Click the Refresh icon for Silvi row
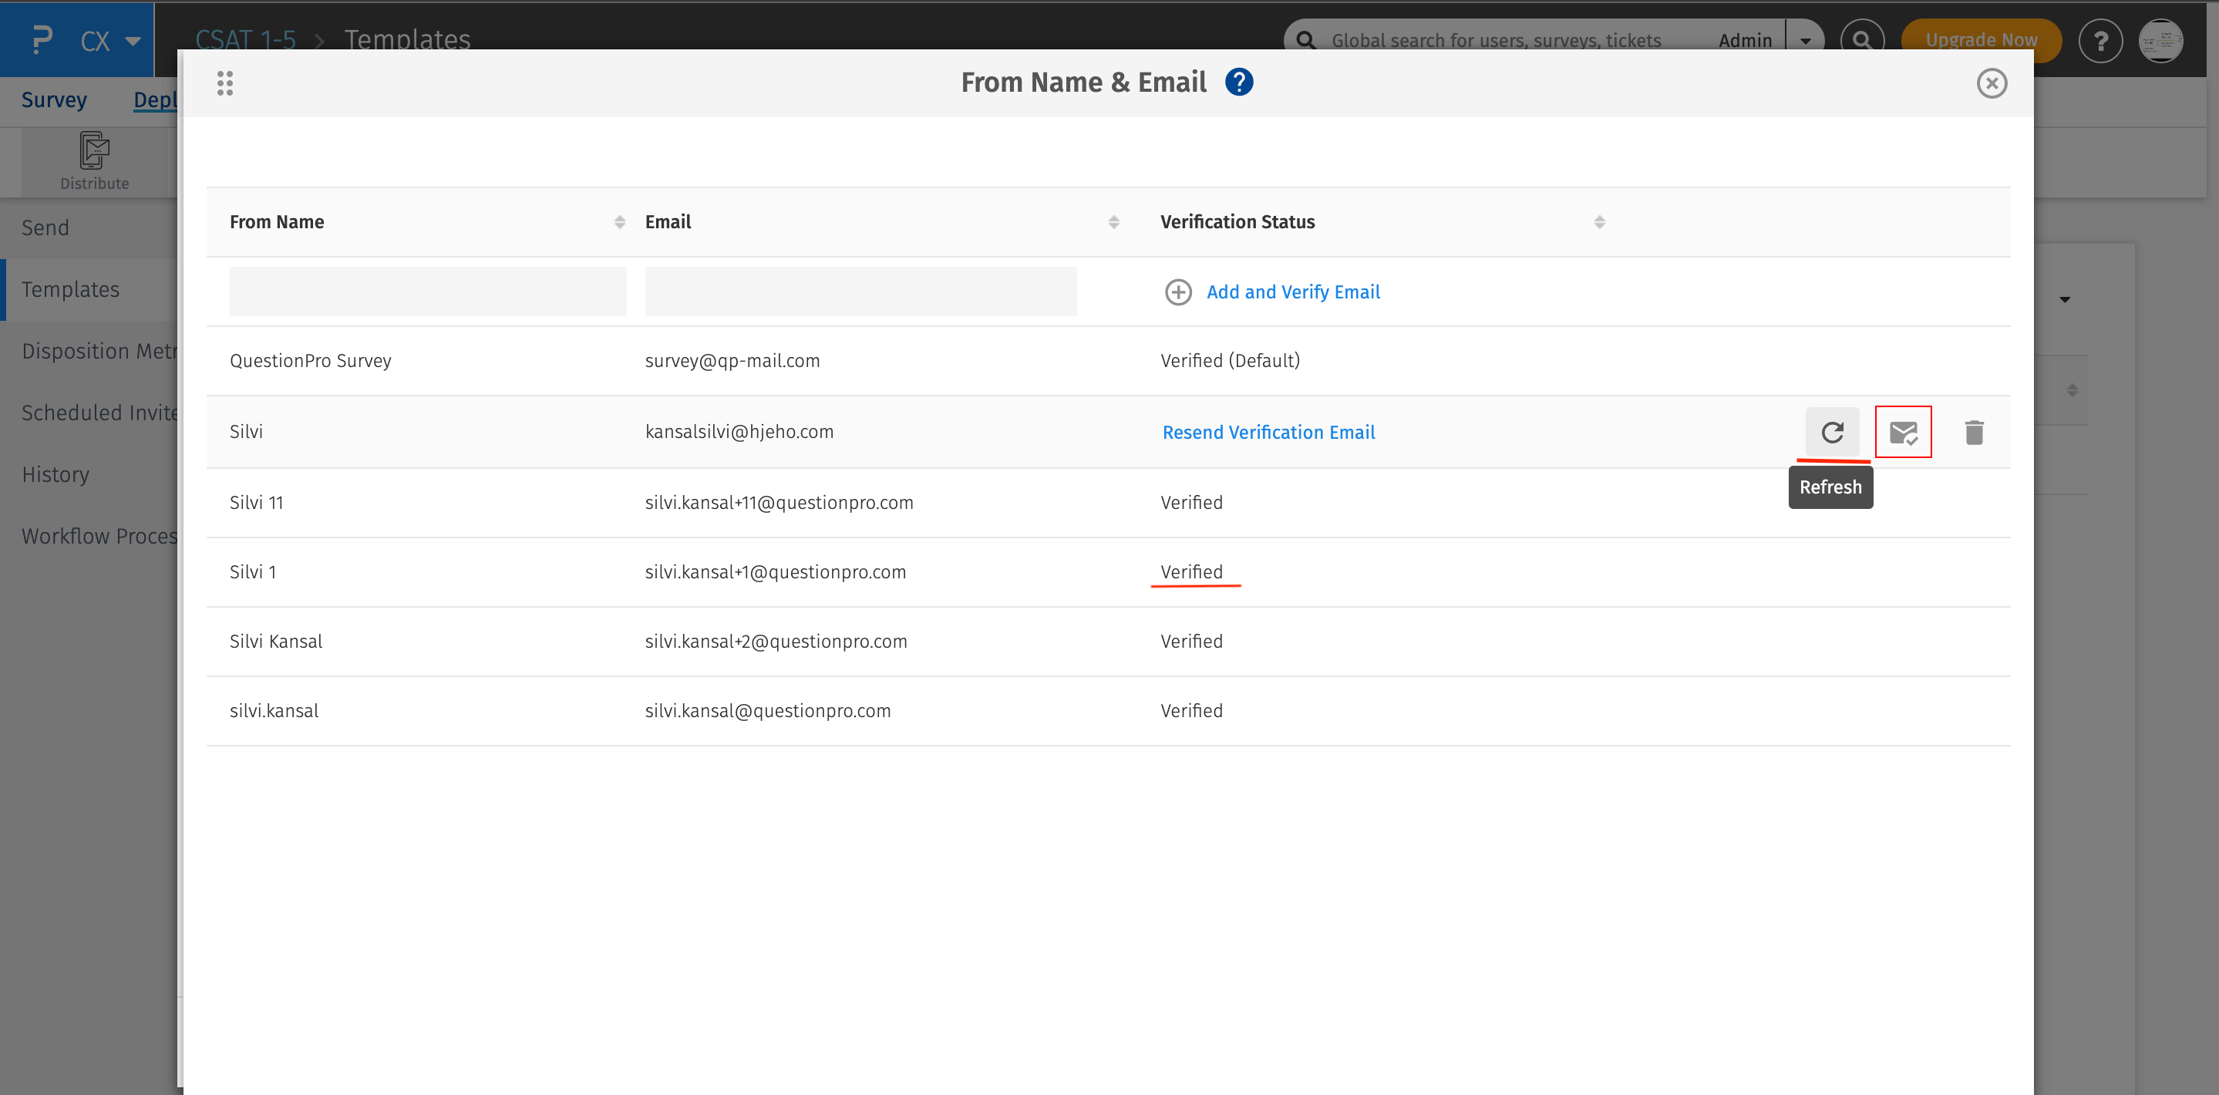Viewport: 2219px width, 1095px height. coord(1831,432)
